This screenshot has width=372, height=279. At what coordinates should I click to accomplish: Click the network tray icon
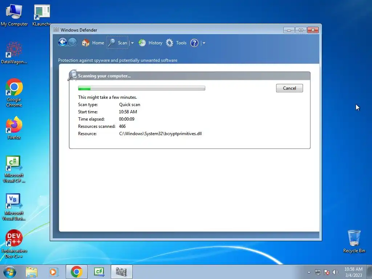[x=318, y=272]
